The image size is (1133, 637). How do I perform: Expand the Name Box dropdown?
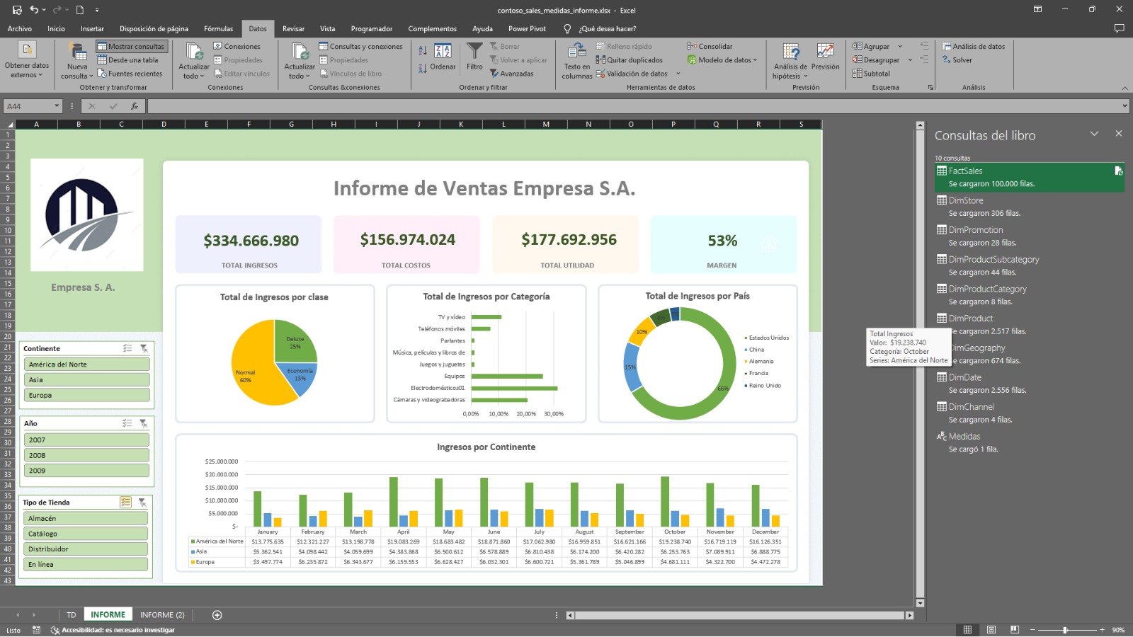click(x=57, y=106)
